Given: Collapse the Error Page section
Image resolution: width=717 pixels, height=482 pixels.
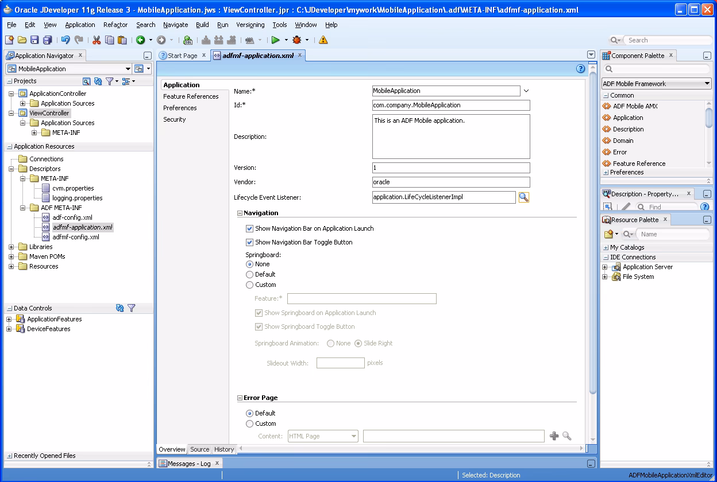Looking at the screenshot, I should (240, 398).
